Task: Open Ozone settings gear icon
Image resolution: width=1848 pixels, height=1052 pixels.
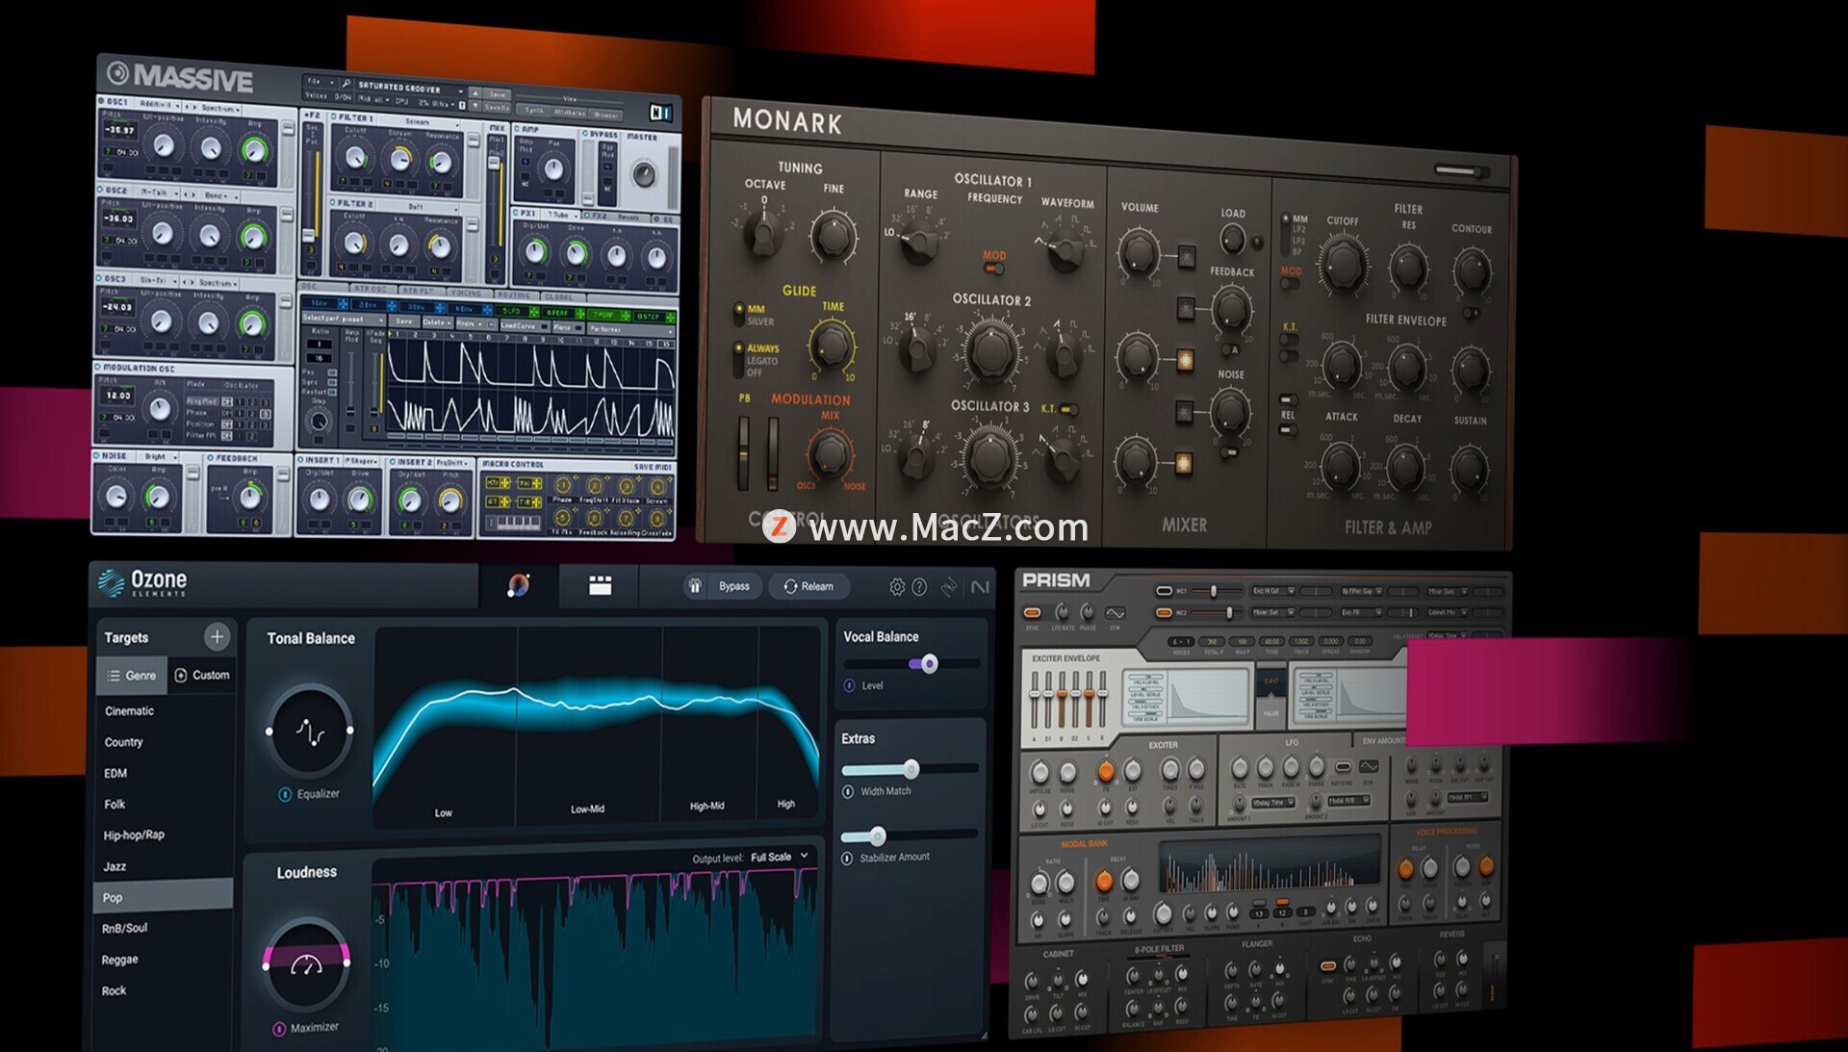Action: [896, 586]
